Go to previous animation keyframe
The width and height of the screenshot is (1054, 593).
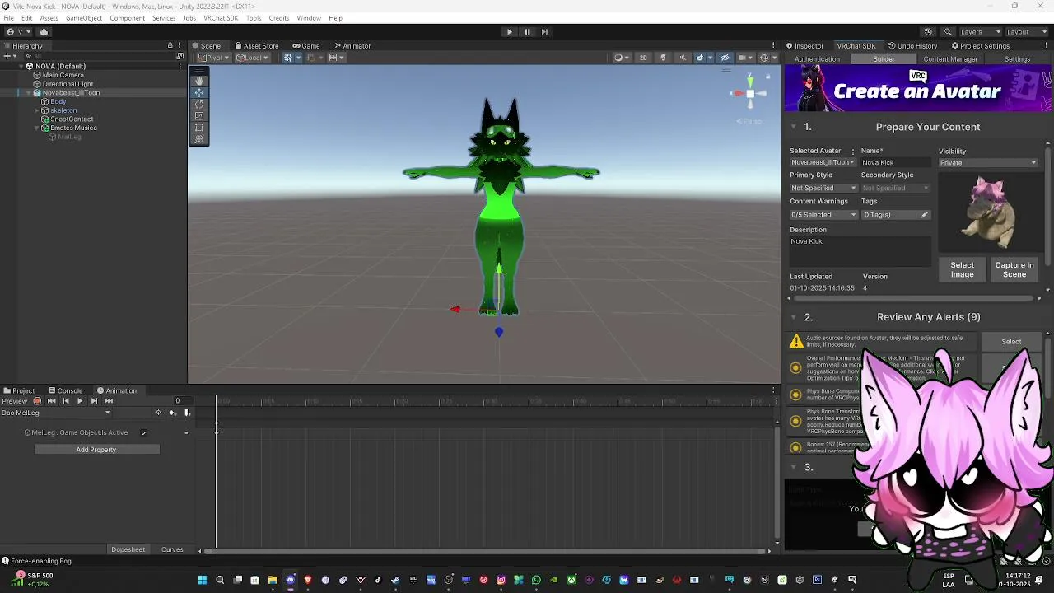[65, 401]
